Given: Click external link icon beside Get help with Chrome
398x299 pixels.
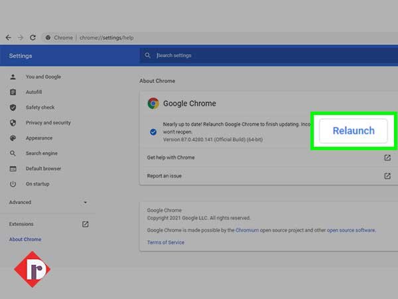Looking at the screenshot, I should (x=387, y=157).
